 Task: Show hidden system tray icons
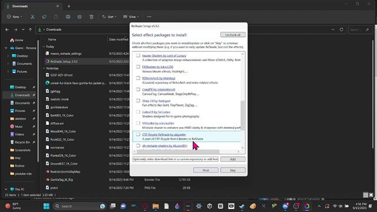[319, 206]
